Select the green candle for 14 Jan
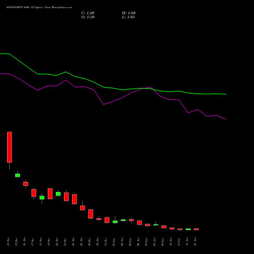 tap(188, 229)
